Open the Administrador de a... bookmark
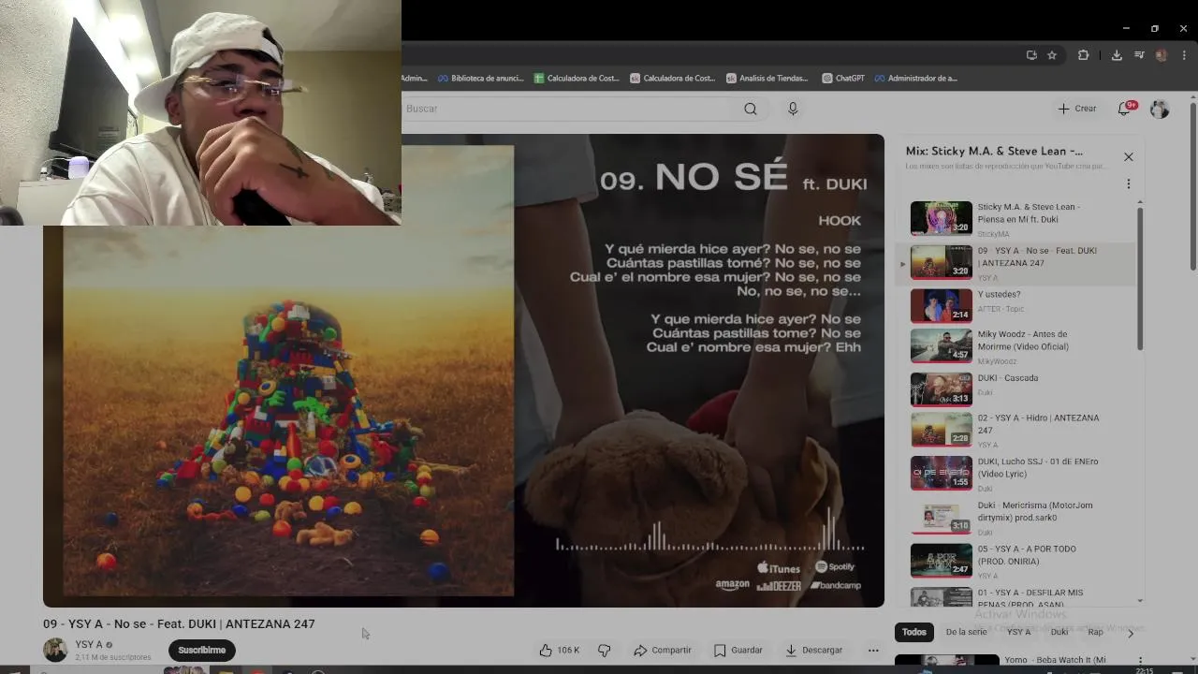 915,79
